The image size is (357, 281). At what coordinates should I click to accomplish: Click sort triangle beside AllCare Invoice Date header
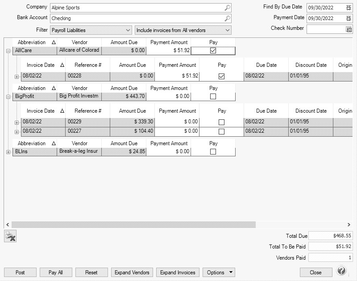(62, 65)
